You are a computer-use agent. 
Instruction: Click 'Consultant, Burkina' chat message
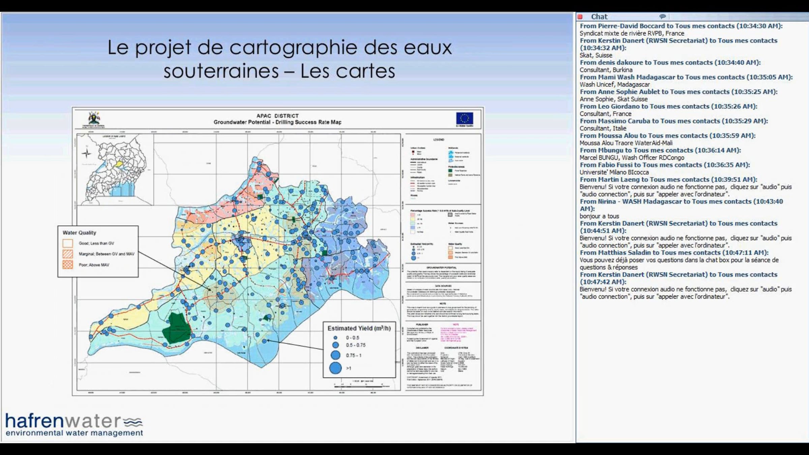606,70
